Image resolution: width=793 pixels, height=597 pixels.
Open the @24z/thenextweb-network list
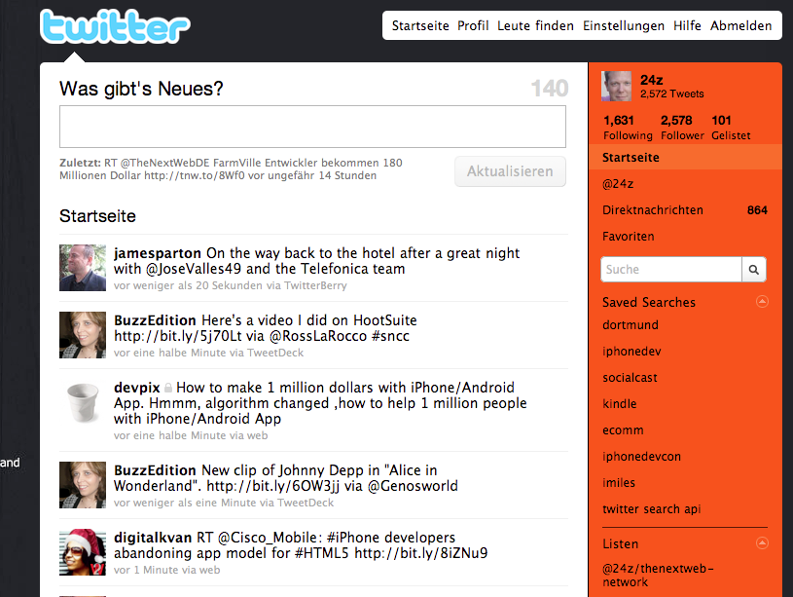[x=658, y=576]
